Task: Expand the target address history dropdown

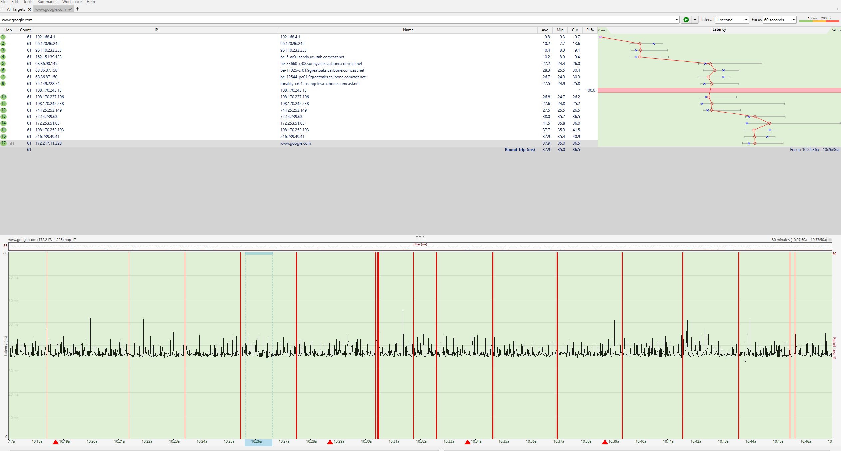Action: [x=677, y=20]
